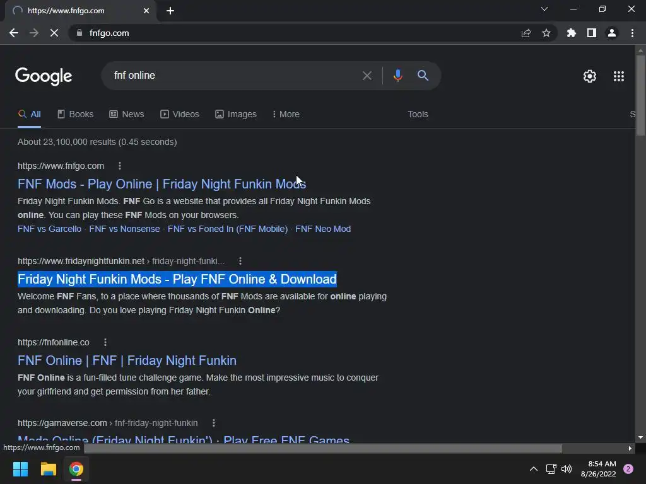Open the Windows Start menu
The width and height of the screenshot is (646, 484).
pyautogui.click(x=21, y=469)
